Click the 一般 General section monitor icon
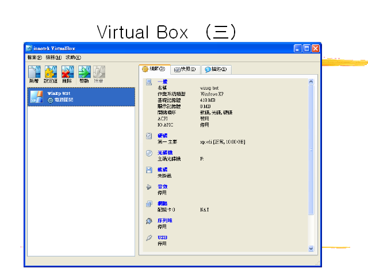The image size is (368, 276). pos(149,82)
